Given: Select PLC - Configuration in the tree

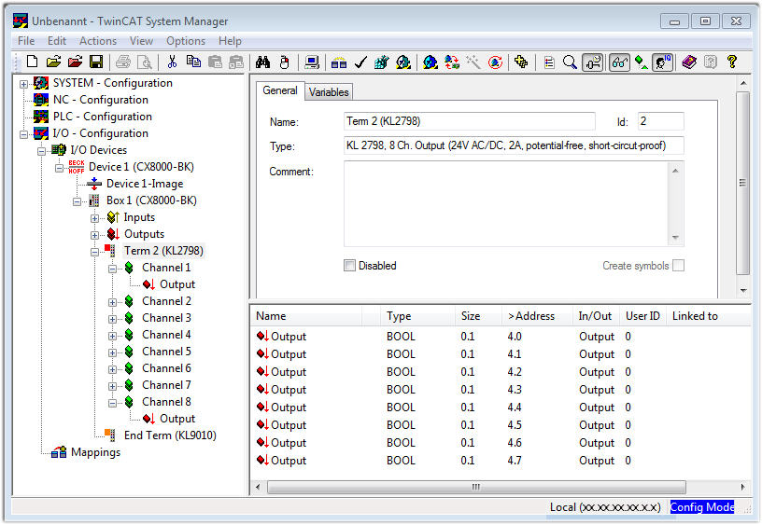Looking at the screenshot, I should click(x=103, y=117).
